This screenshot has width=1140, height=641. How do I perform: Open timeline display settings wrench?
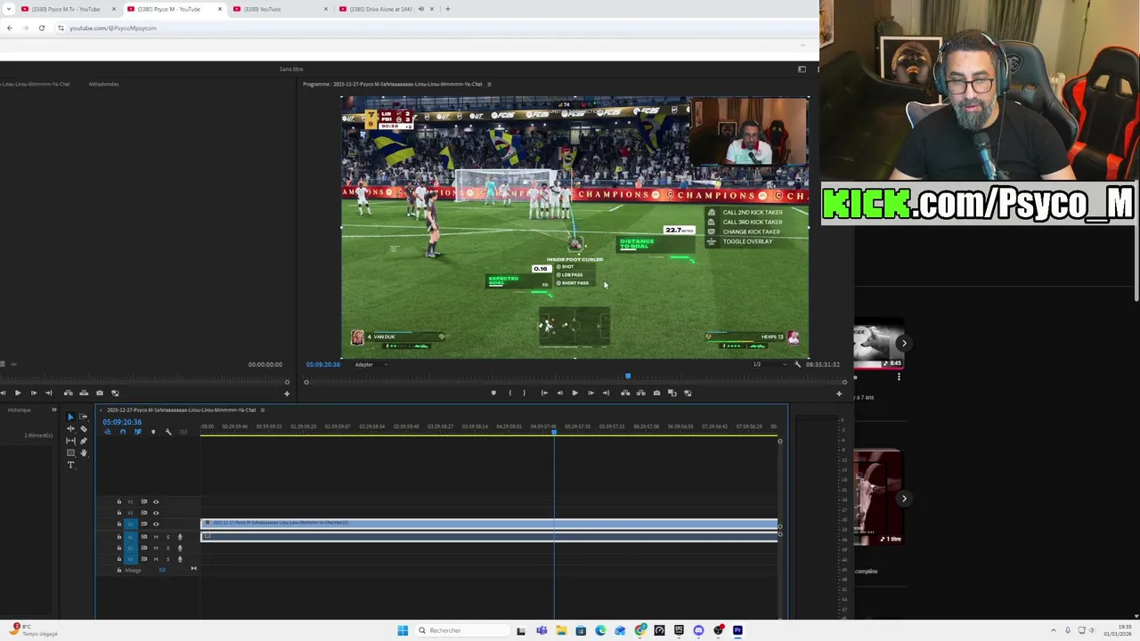point(168,432)
